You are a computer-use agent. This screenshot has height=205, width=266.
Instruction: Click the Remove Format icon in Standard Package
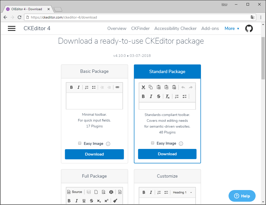pyautogui.click(x=167, y=96)
